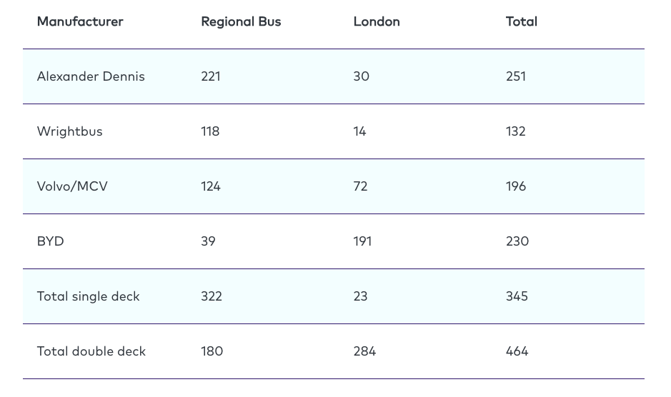Click Wrightbus Regional Bus value 118

click(210, 131)
